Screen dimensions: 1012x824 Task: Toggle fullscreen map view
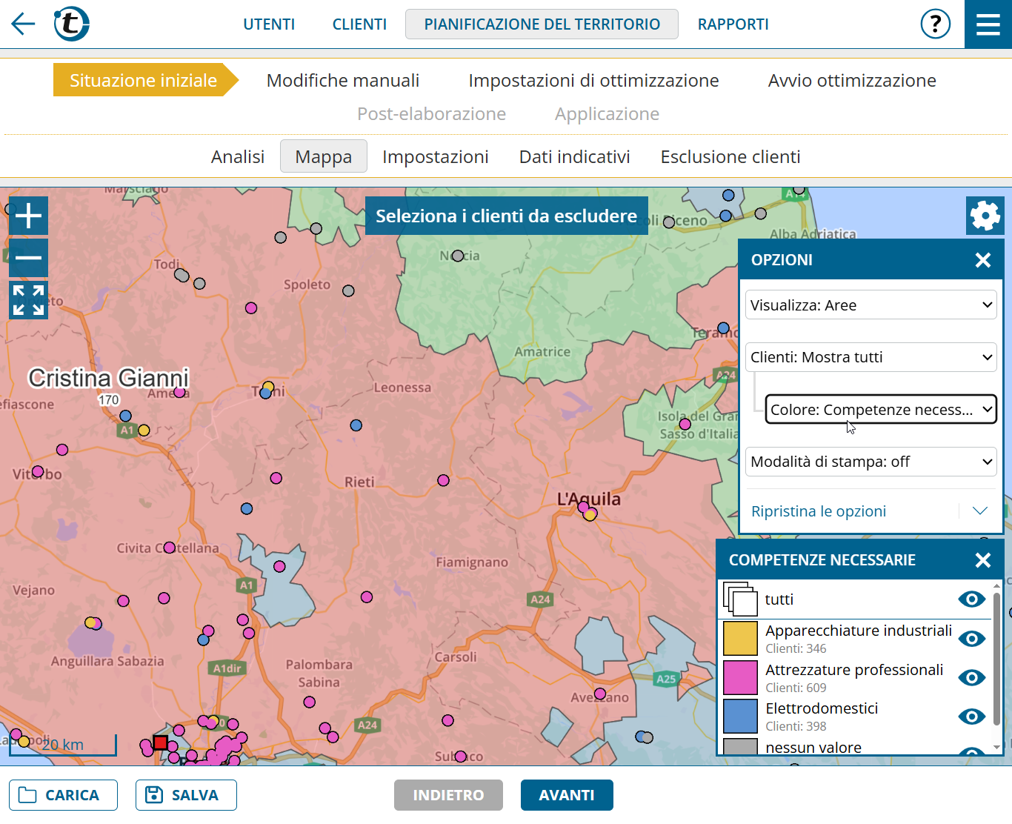pos(28,300)
